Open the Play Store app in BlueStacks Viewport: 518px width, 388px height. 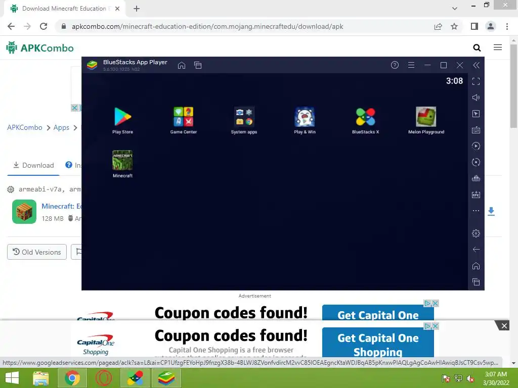point(122,117)
